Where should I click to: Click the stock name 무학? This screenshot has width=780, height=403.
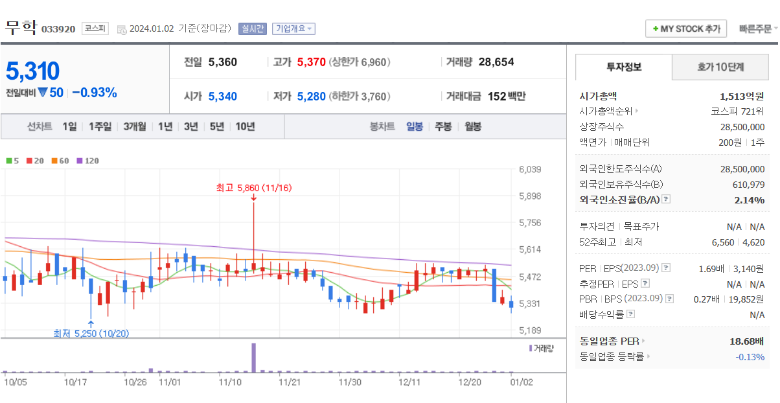click(21, 27)
